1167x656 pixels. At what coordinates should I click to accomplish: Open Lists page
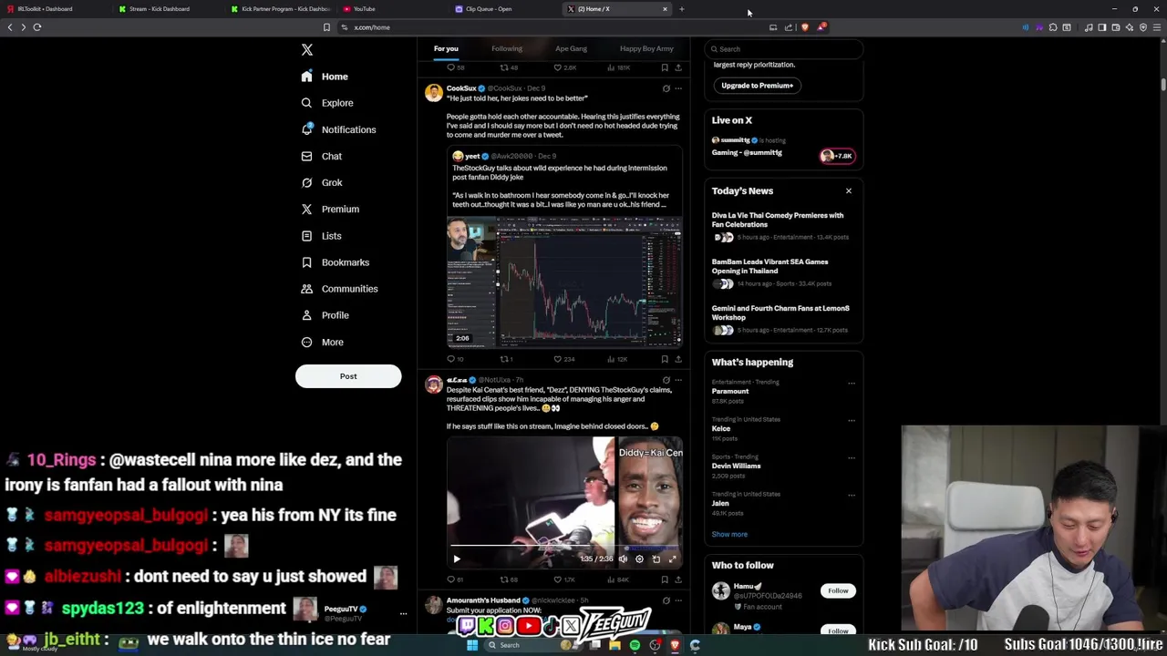(x=321, y=236)
